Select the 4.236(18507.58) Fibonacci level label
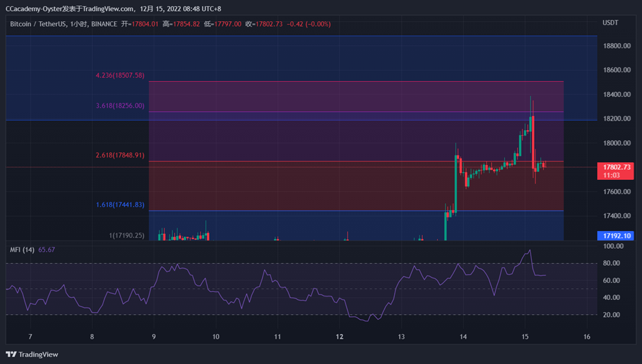This screenshot has width=642, height=364. (x=120, y=75)
